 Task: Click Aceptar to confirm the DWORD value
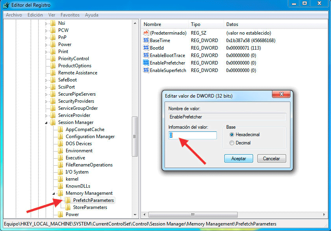239,158
